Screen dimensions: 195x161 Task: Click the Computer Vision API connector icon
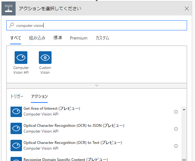21,58
